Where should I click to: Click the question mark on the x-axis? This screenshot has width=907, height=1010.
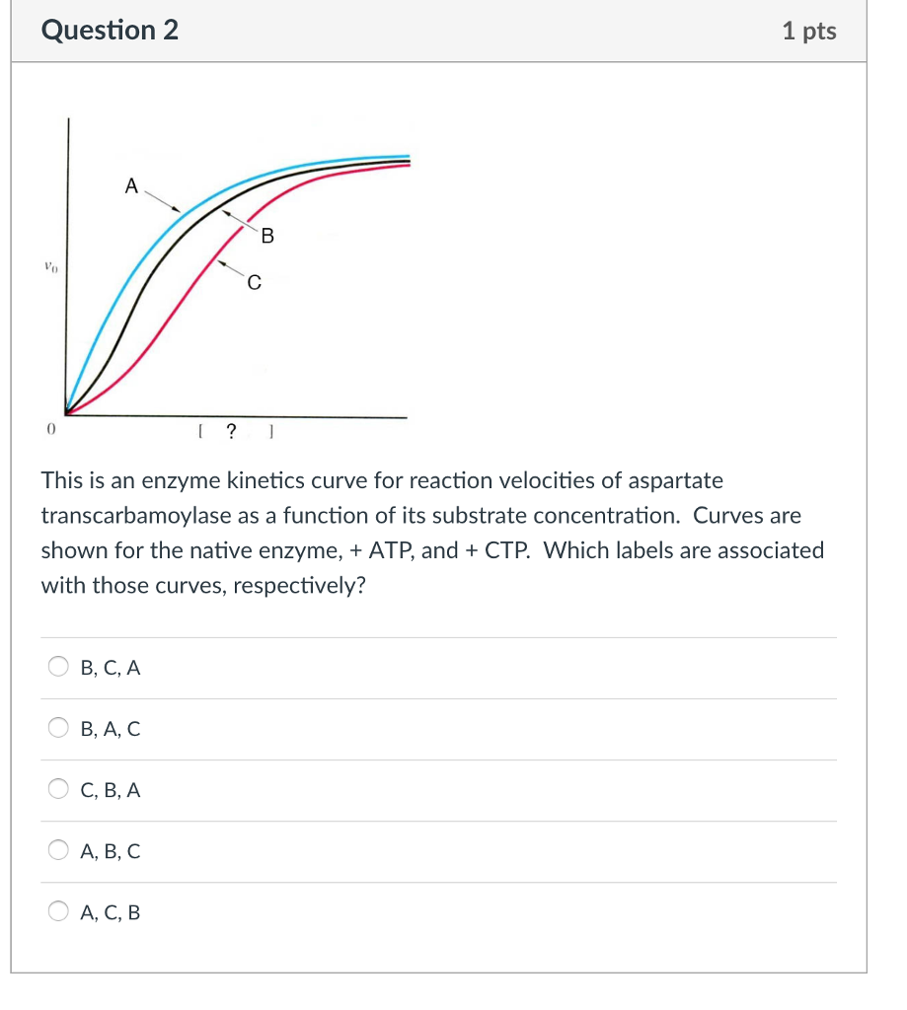coord(231,431)
